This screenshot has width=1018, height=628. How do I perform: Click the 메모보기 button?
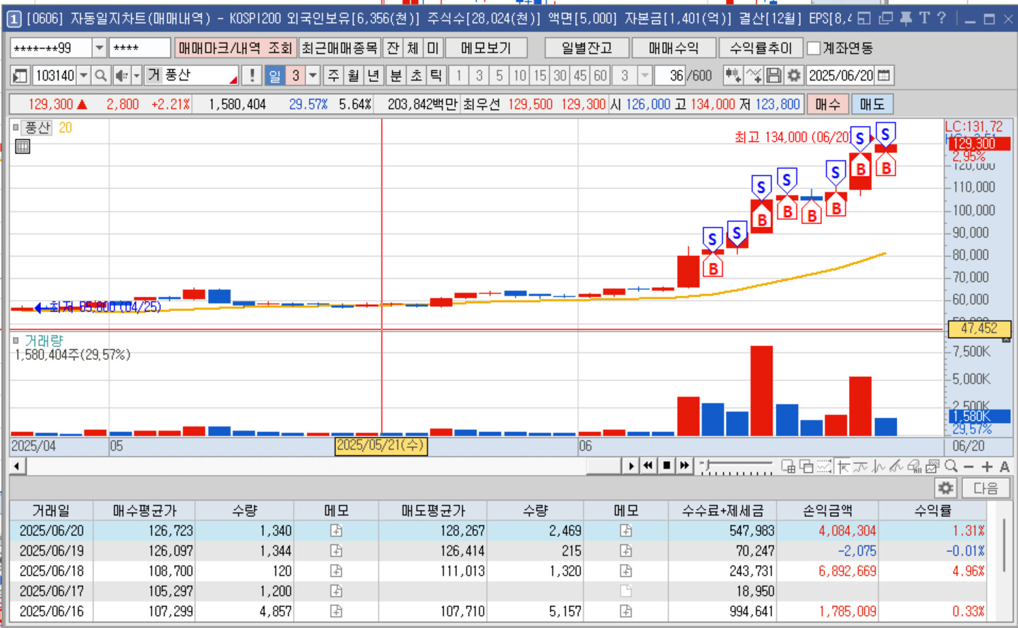pyautogui.click(x=486, y=48)
